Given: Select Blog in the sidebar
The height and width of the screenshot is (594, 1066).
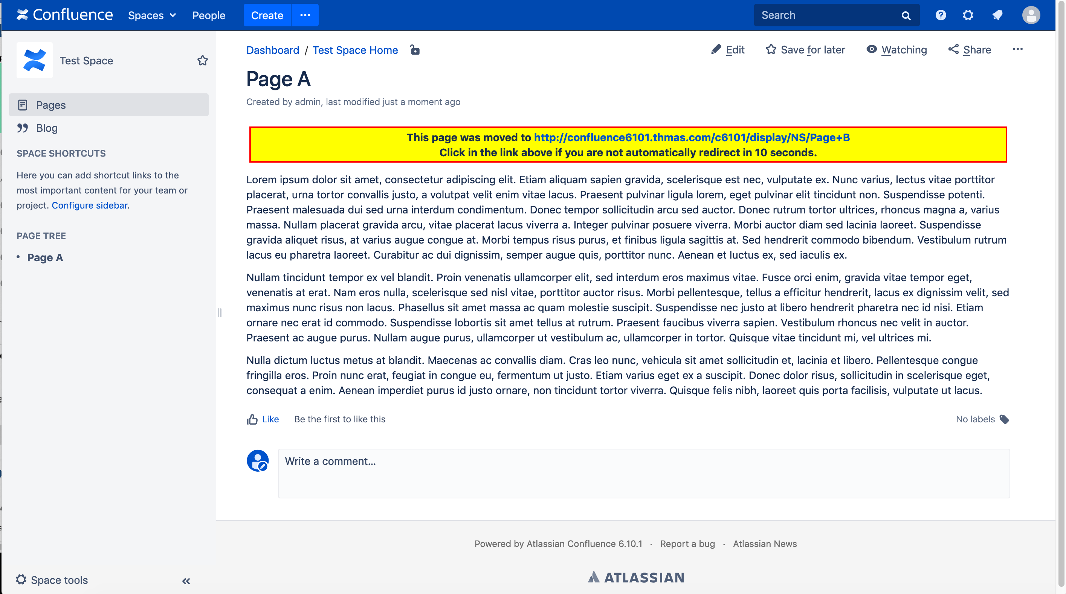Looking at the screenshot, I should (x=46, y=128).
